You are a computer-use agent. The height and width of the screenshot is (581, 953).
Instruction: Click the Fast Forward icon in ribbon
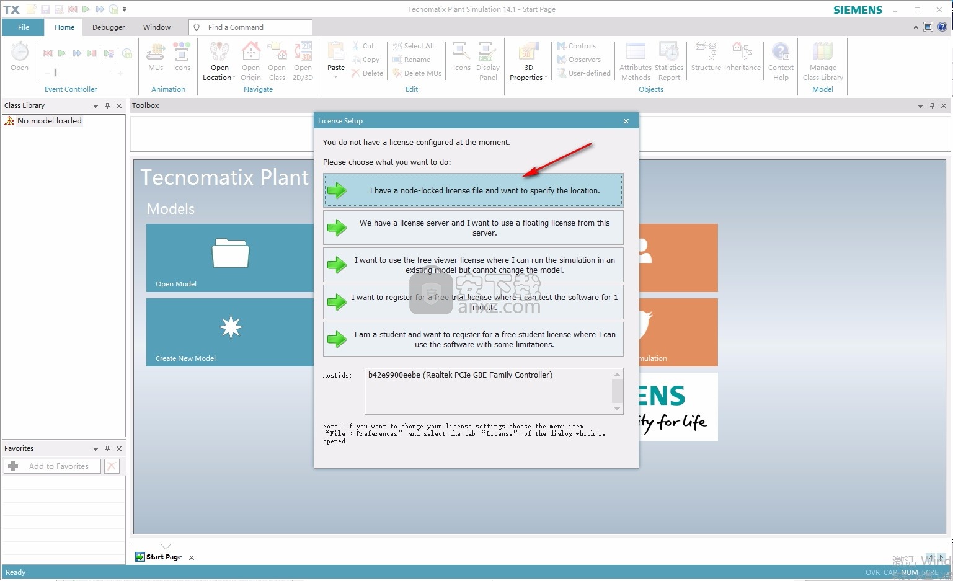[77, 53]
